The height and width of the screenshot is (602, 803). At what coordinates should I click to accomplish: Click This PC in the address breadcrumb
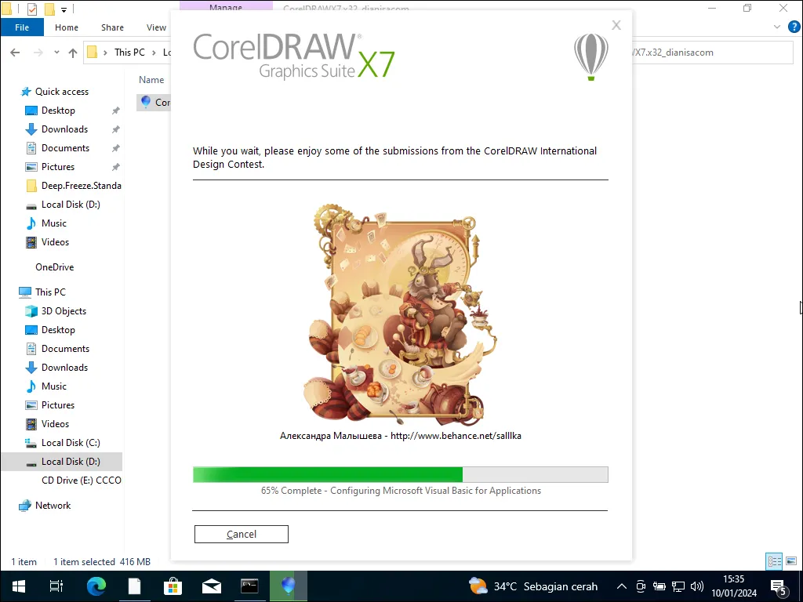tap(129, 53)
